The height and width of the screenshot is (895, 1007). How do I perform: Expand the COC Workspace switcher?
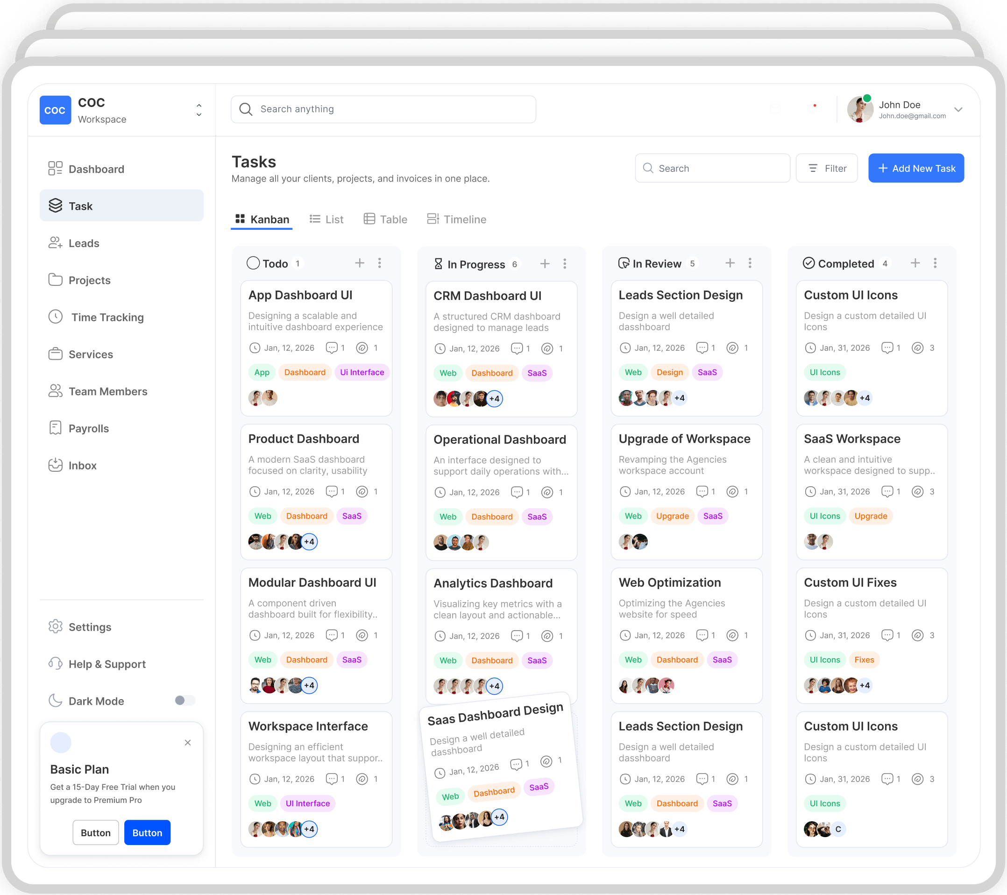199,110
